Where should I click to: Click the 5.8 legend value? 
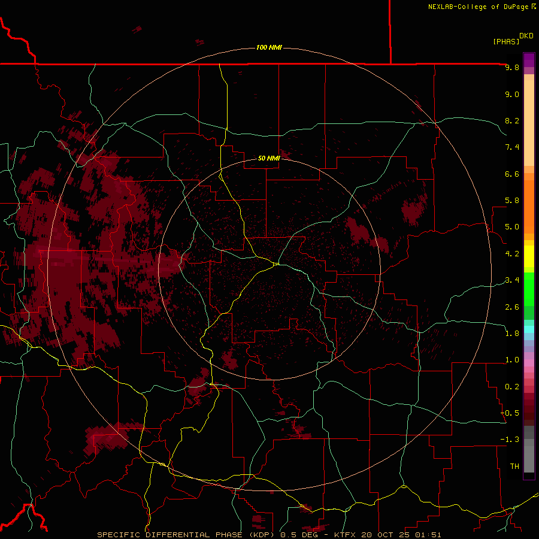[x=512, y=201]
